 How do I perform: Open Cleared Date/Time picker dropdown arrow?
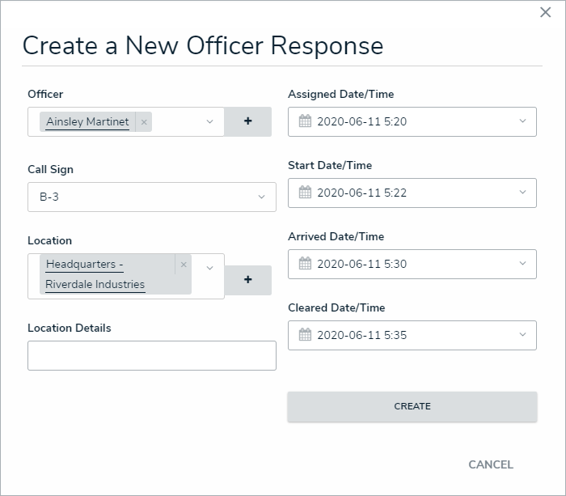522,335
